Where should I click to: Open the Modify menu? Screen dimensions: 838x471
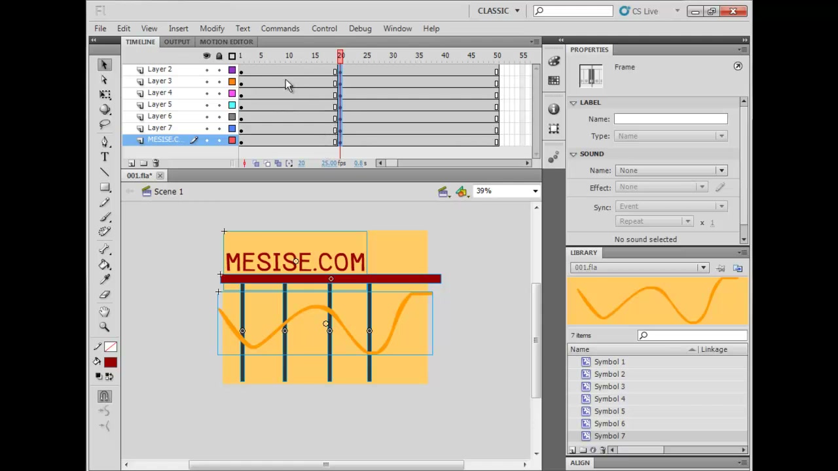coord(212,29)
